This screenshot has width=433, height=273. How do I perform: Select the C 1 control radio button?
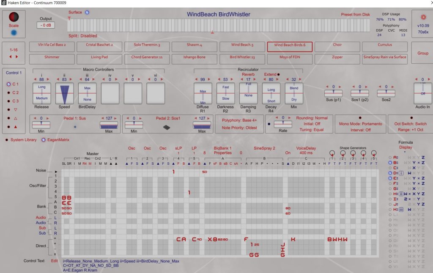(8, 84)
